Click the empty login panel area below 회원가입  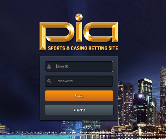pos(79,117)
